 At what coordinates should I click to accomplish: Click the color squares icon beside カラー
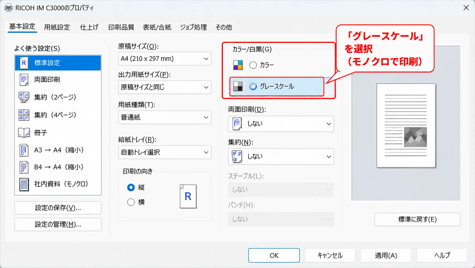coord(238,65)
